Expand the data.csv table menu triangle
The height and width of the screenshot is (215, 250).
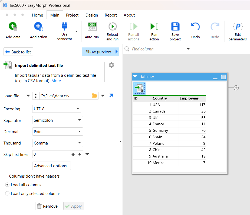coord(135,76)
